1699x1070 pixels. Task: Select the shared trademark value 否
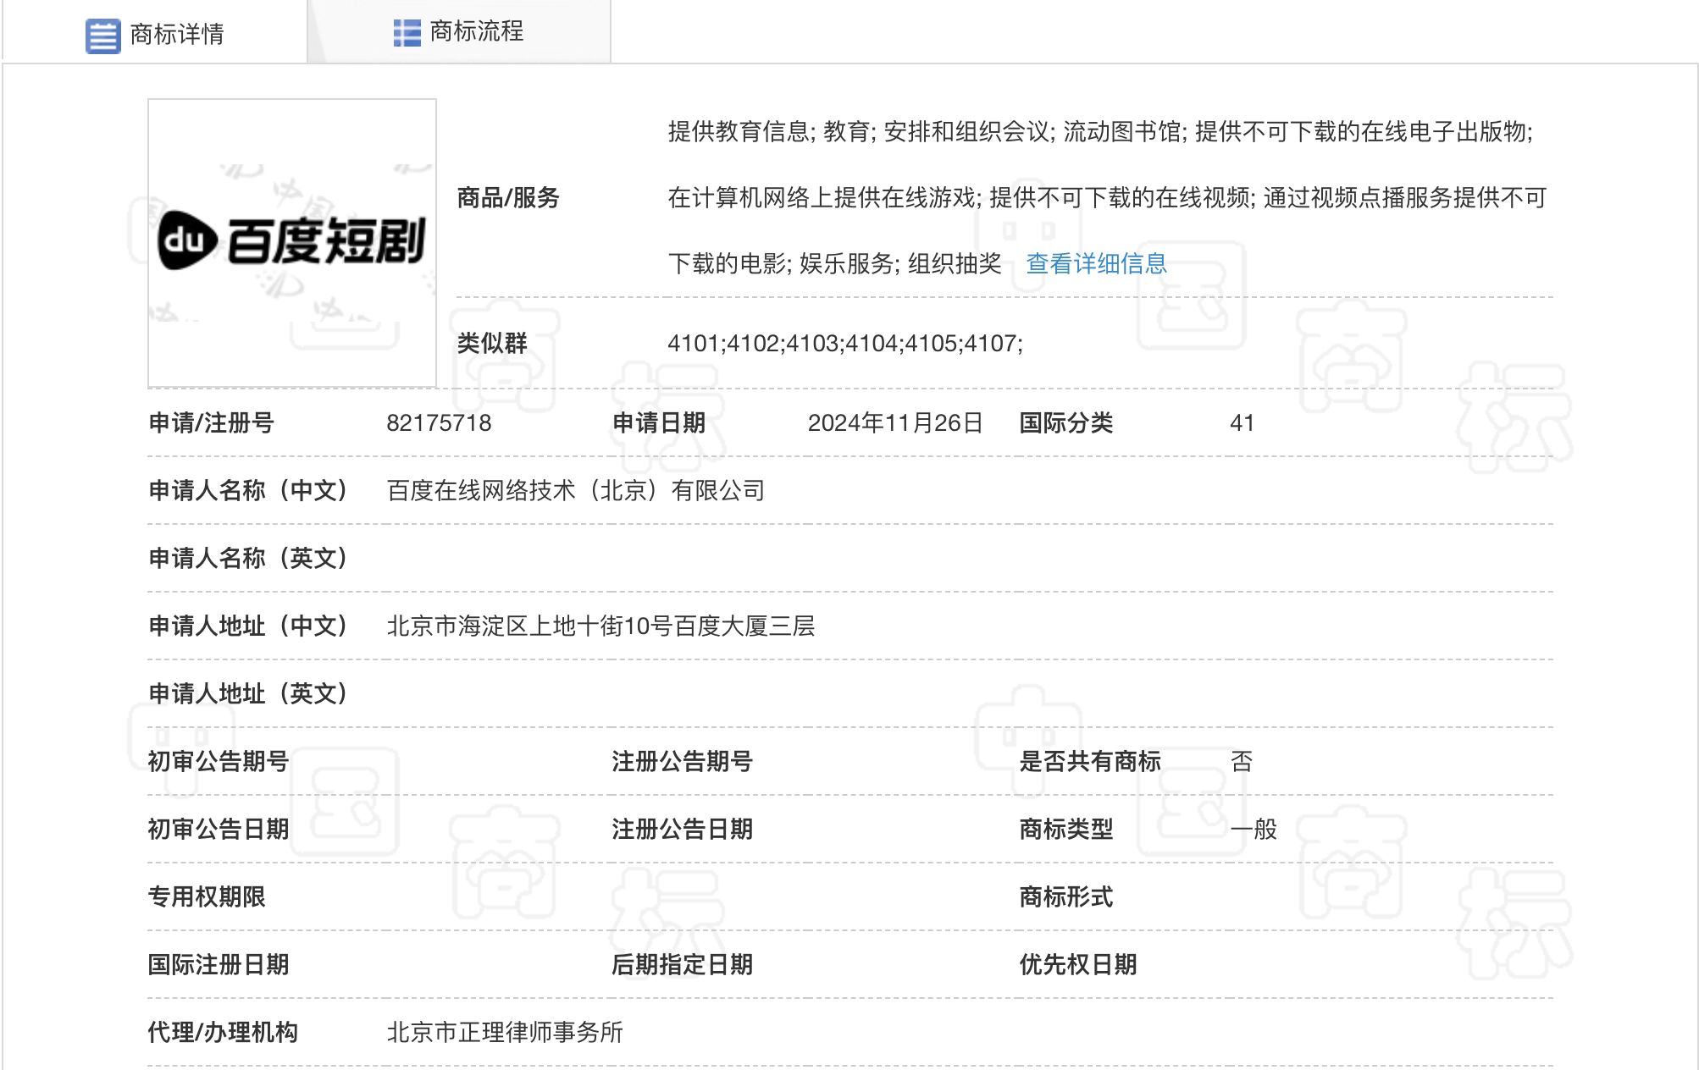click(1242, 762)
